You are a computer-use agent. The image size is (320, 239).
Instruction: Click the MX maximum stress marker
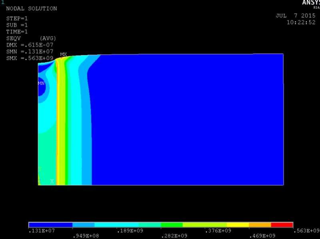(x=64, y=54)
